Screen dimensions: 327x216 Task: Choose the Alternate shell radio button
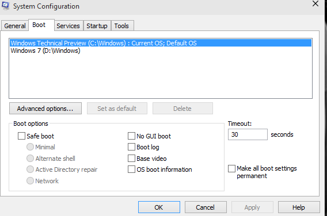pyautogui.click(x=30, y=159)
